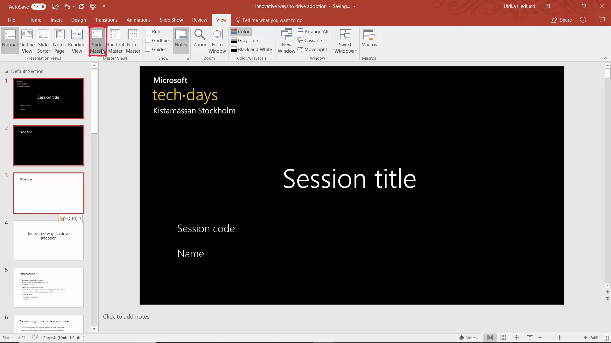Enable the Guides checkbox
This screenshot has height=343, width=611.
[148, 49]
